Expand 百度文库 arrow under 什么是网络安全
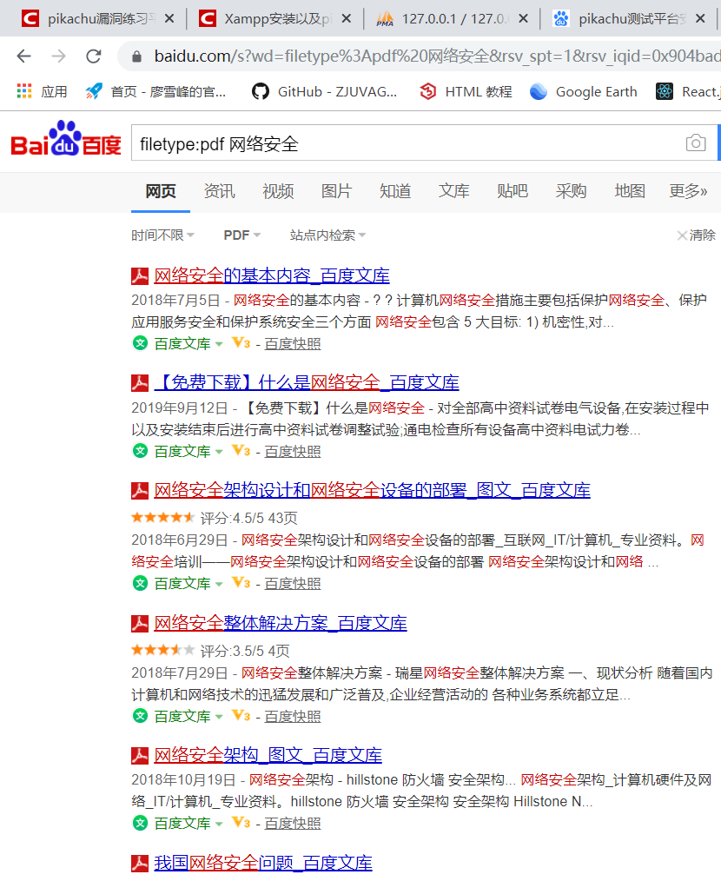The width and height of the screenshot is (721, 881). (219, 452)
